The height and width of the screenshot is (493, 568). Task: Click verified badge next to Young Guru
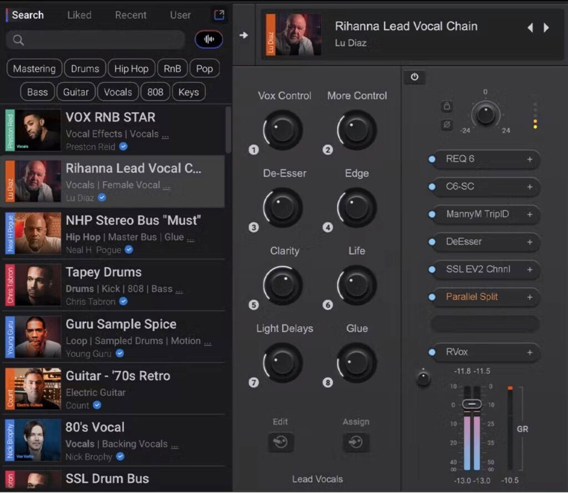(120, 353)
